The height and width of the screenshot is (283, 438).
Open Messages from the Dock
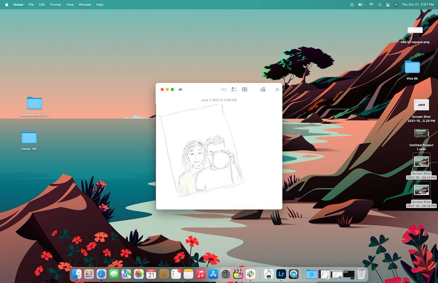click(114, 274)
